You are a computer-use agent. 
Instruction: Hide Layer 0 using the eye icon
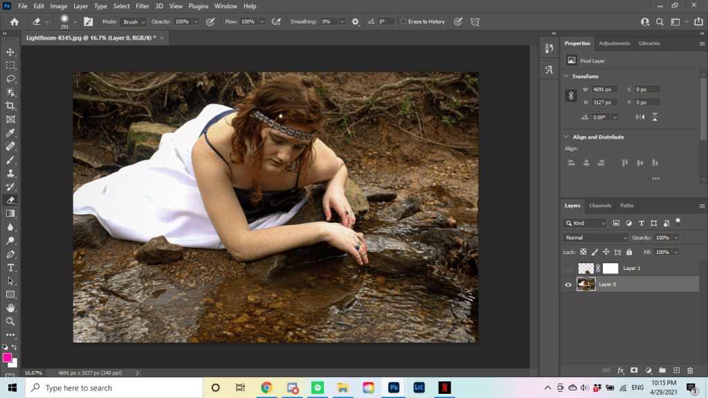[568, 284]
